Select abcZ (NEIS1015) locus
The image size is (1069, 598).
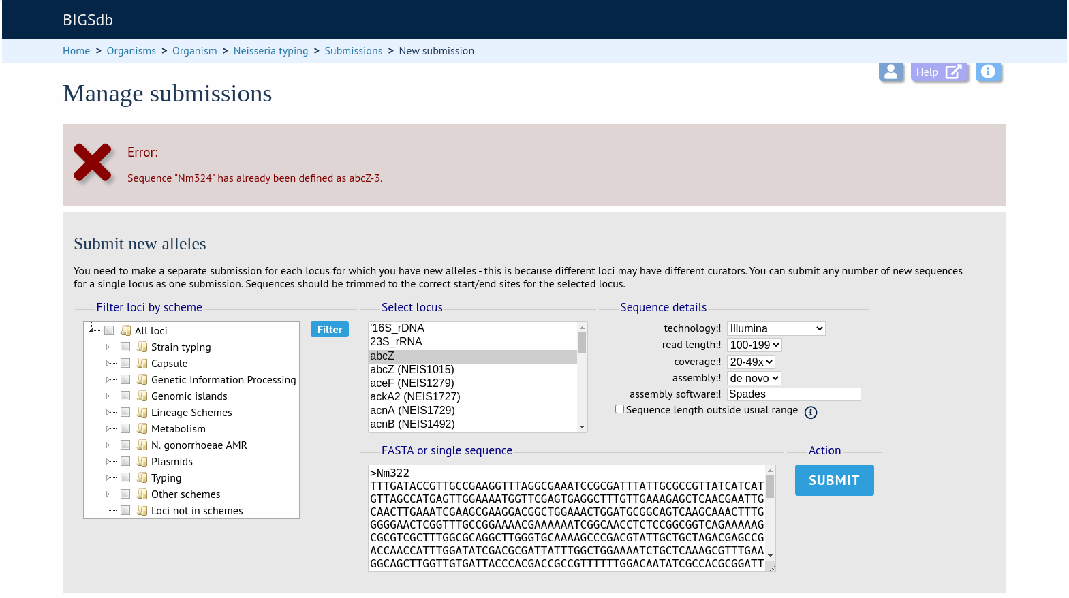(x=473, y=370)
